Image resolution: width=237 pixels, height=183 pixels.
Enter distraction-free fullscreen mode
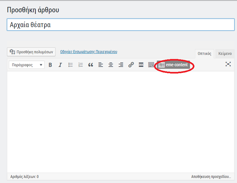(228, 64)
